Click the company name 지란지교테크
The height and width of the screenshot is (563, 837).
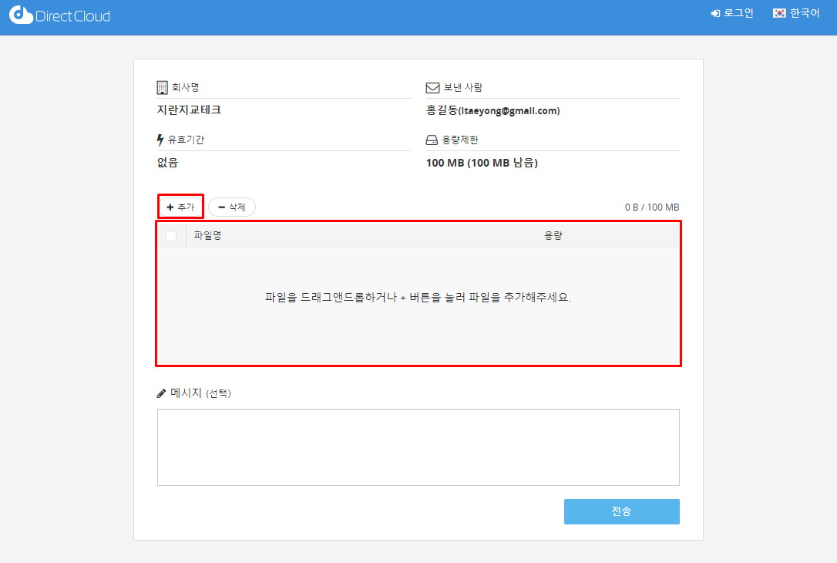(x=189, y=110)
